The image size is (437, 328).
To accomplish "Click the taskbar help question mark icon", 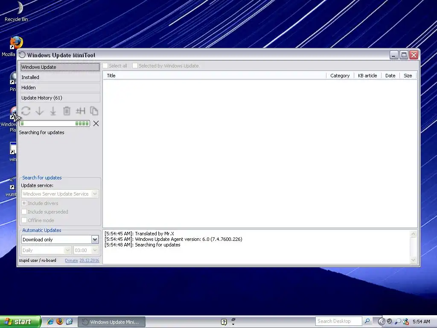I will pos(224,322).
